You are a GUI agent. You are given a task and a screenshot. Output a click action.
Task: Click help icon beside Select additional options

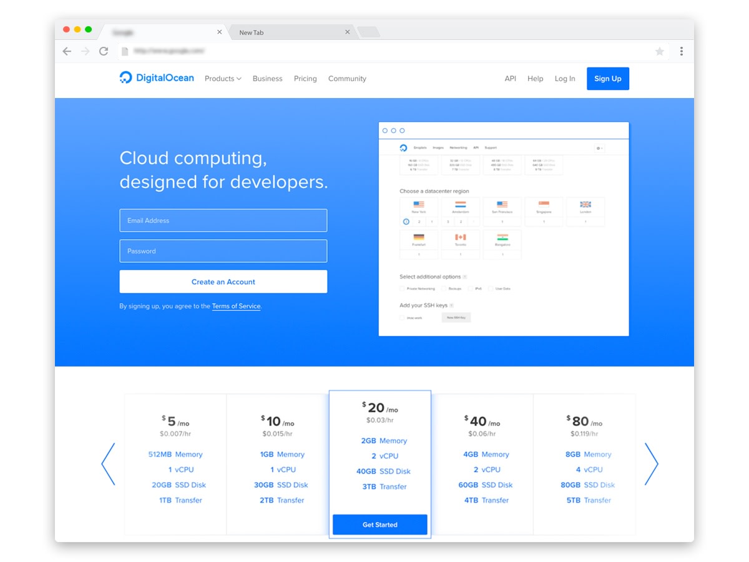465,277
